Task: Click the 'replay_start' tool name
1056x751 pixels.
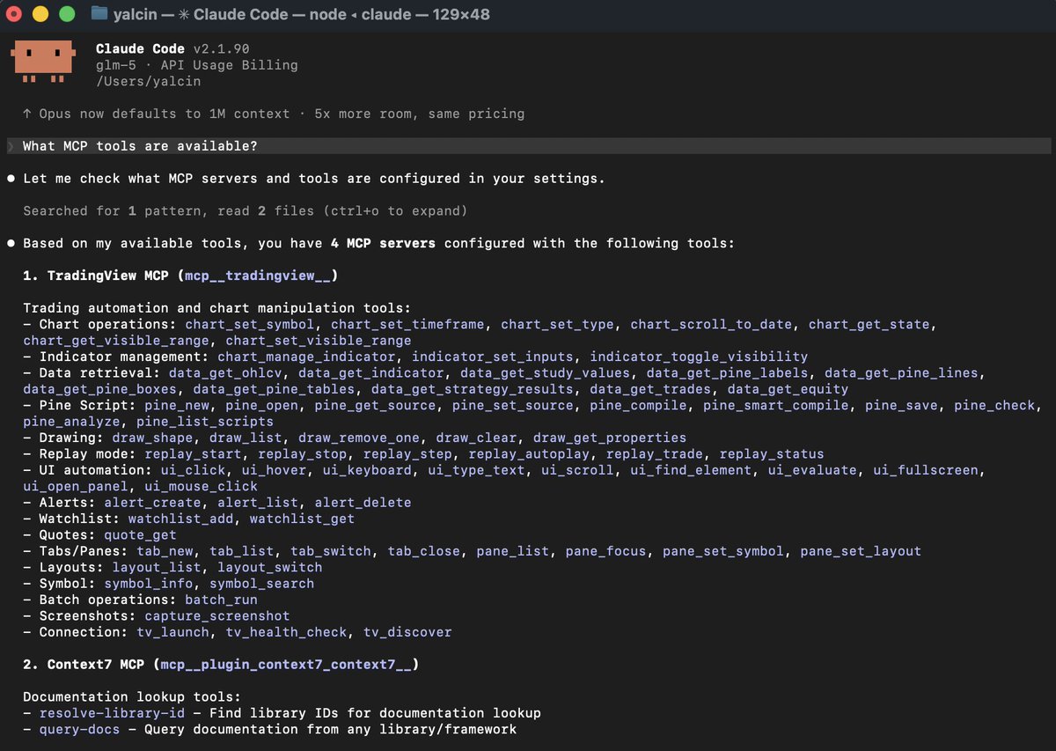Action: tap(193, 454)
